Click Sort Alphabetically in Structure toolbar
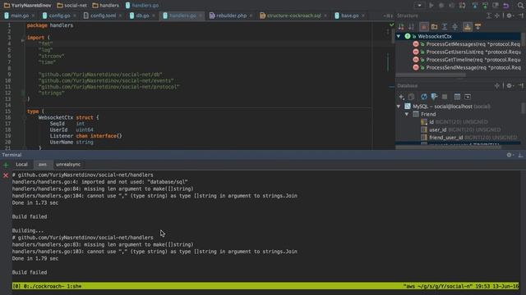526x295 pixels. click(x=412, y=27)
